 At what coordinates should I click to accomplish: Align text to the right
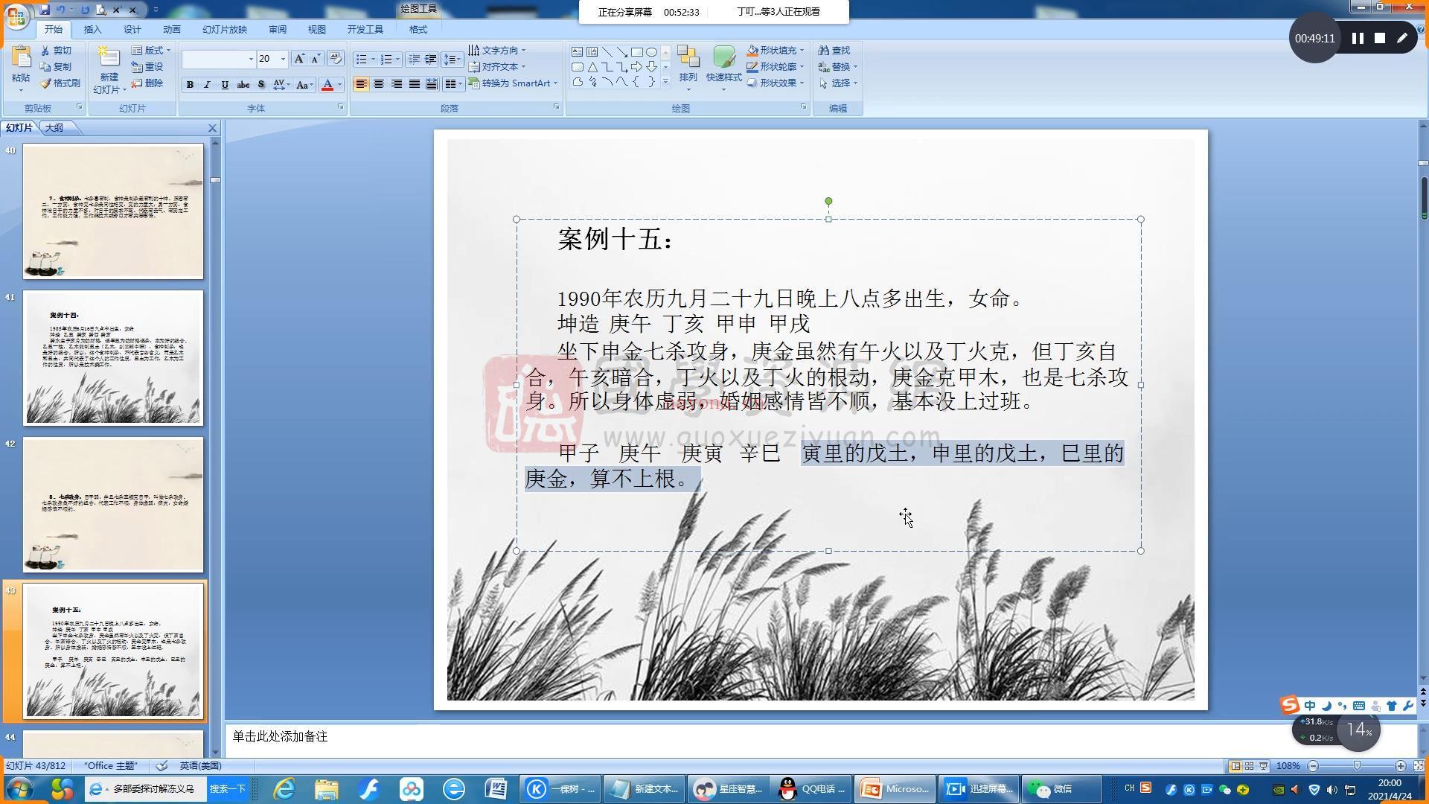pyautogui.click(x=396, y=83)
